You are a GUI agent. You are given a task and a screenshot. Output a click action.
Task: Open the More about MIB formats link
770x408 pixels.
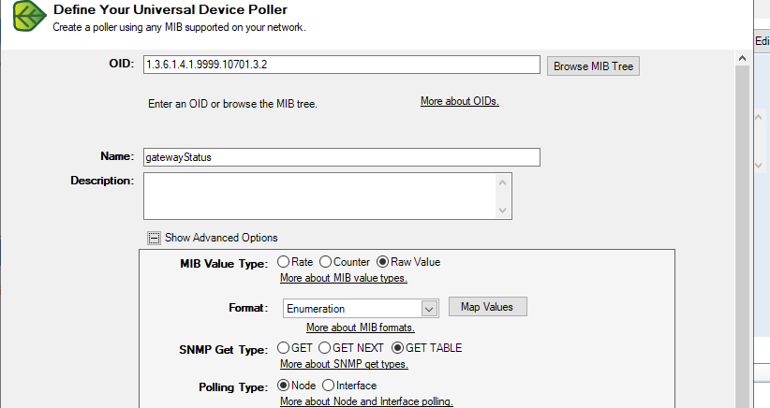click(x=361, y=328)
